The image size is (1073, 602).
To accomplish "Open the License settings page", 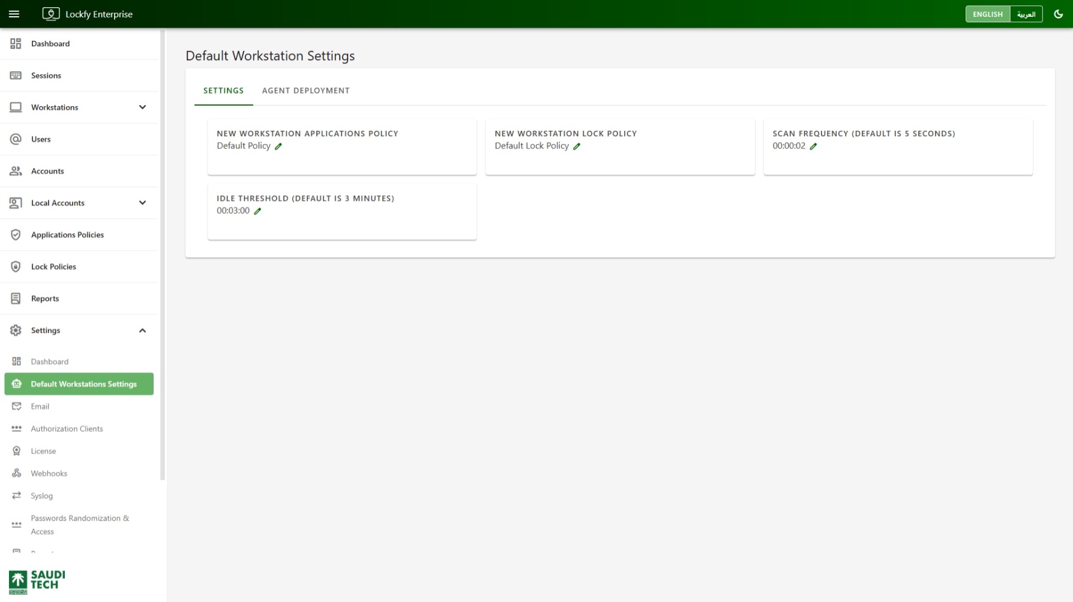I will click(x=79, y=451).
